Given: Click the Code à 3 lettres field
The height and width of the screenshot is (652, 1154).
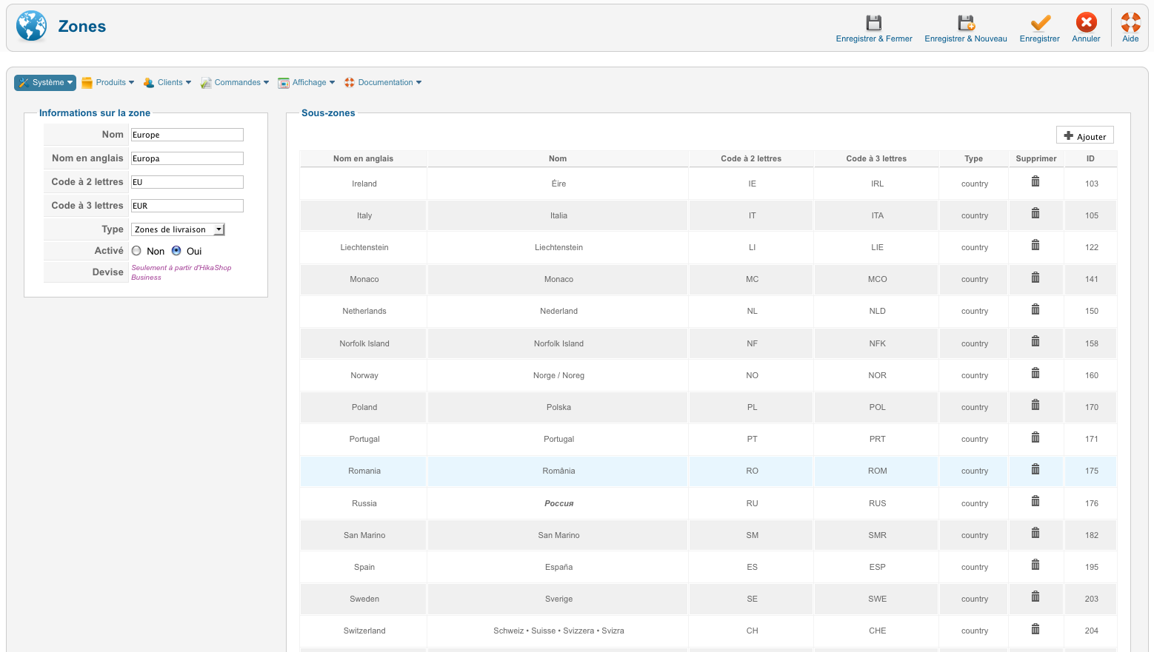Looking at the screenshot, I should 187,206.
